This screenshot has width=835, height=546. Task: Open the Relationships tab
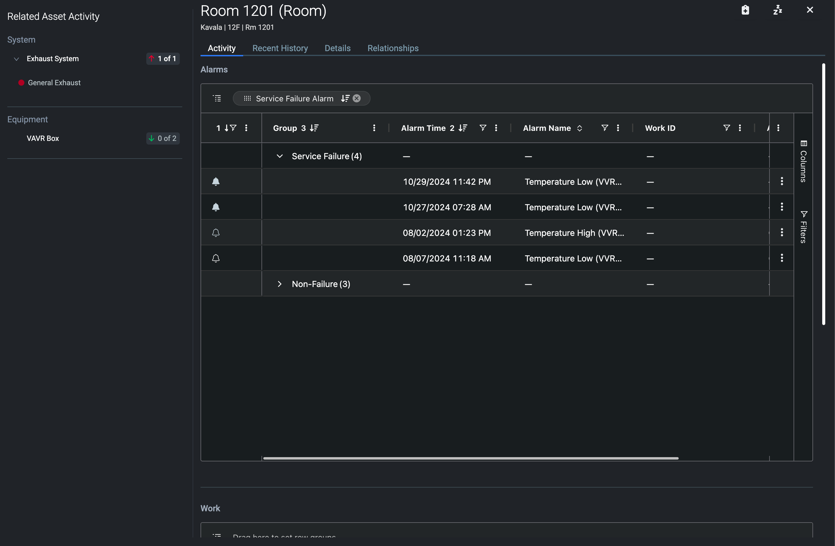click(393, 48)
